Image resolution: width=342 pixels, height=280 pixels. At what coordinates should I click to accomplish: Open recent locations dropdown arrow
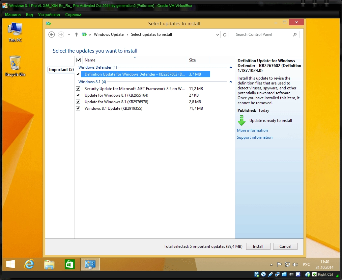(69, 35)
